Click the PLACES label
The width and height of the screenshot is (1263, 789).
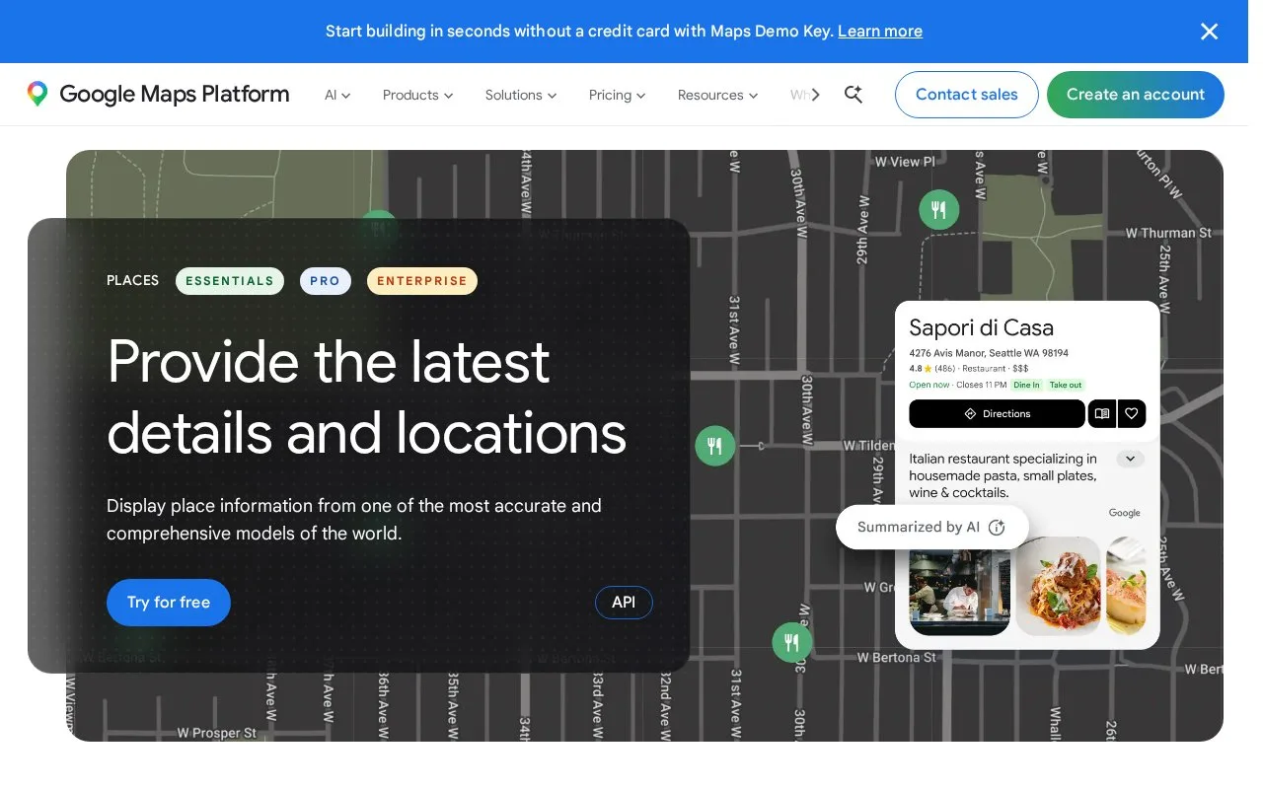132,281
